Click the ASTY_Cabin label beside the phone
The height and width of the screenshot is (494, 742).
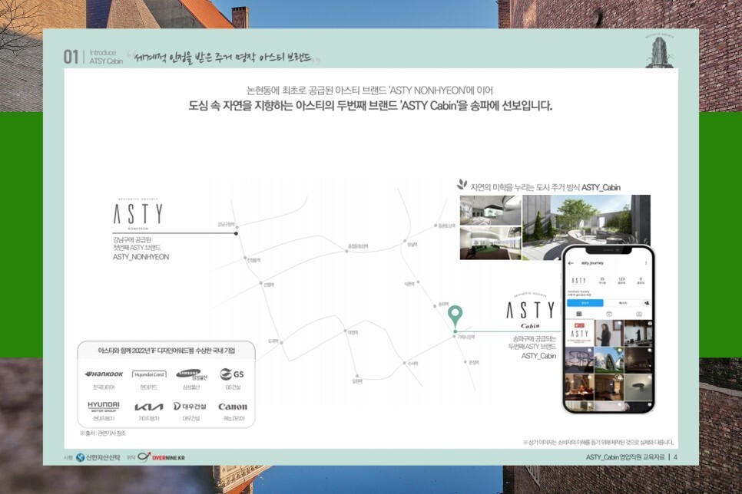coord(538,355)
